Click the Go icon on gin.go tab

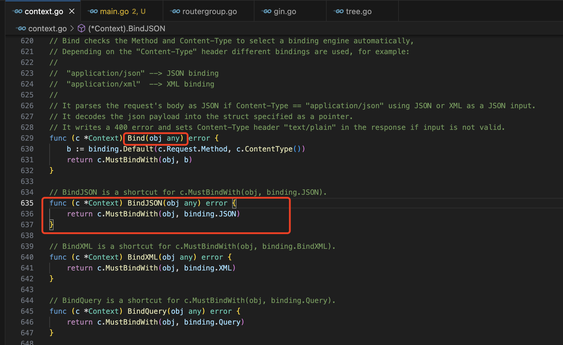click(x=266, y=11)
